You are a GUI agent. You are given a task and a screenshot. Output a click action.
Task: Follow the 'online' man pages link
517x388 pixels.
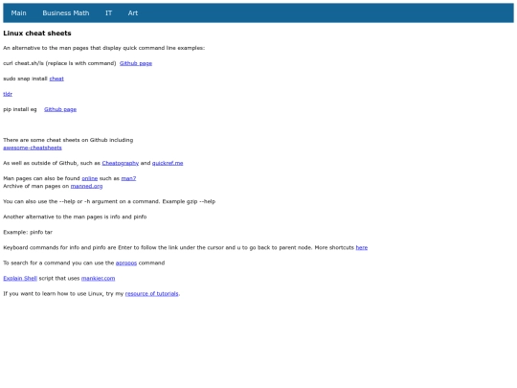click(x=90, y=178)
